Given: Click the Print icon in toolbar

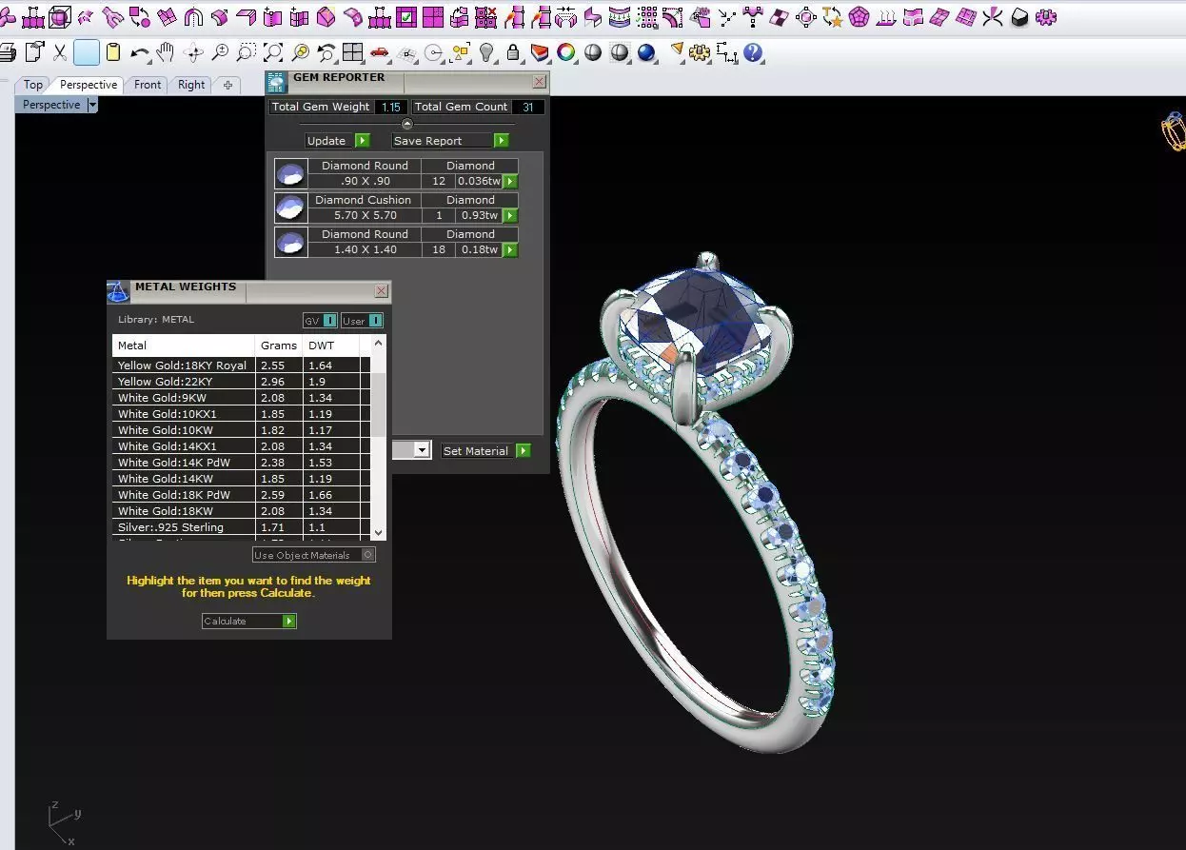Looking at the screenshot, I should pyautogui.click(x=8, y=52).
